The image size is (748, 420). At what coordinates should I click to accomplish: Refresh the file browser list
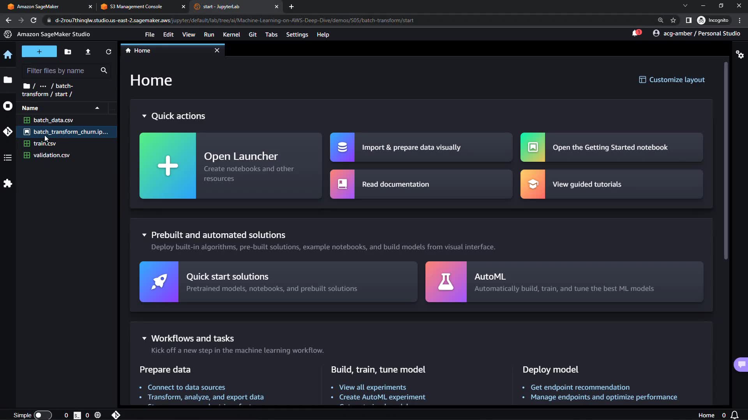click(x=109, y=52)
